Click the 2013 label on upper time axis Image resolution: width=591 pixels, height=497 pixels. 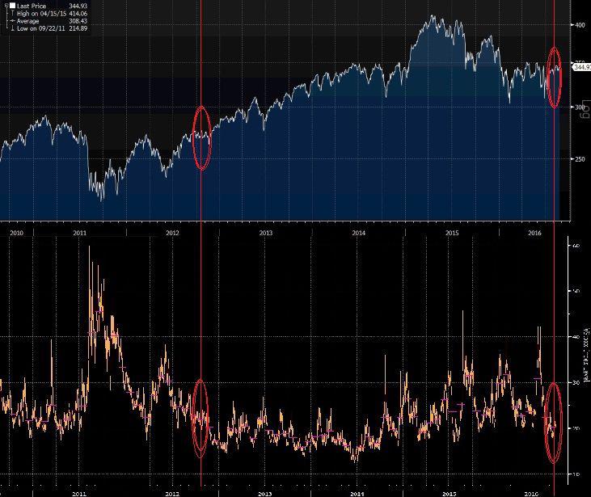[266, 233]
